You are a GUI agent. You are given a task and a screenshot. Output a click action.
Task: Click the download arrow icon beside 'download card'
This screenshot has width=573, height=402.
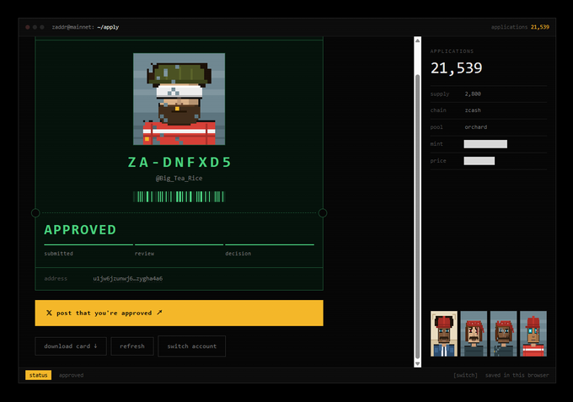pyautogui.click(x=95, y=346)
